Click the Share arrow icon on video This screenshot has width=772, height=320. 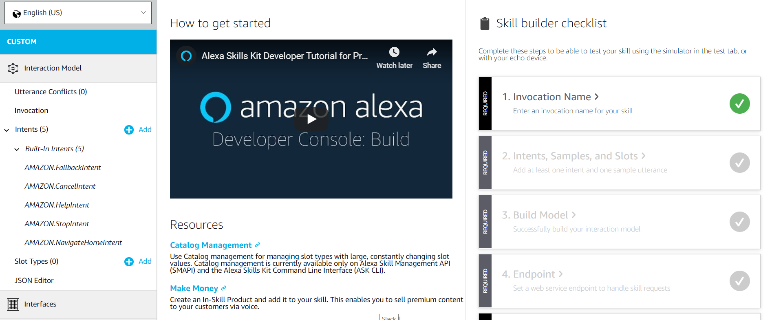pos(432,52)
